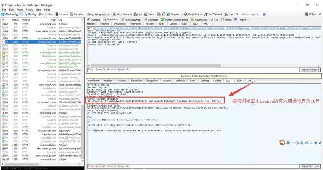323x170 pixels.
Task: Open the Rules menu
Action: (20, 9)
